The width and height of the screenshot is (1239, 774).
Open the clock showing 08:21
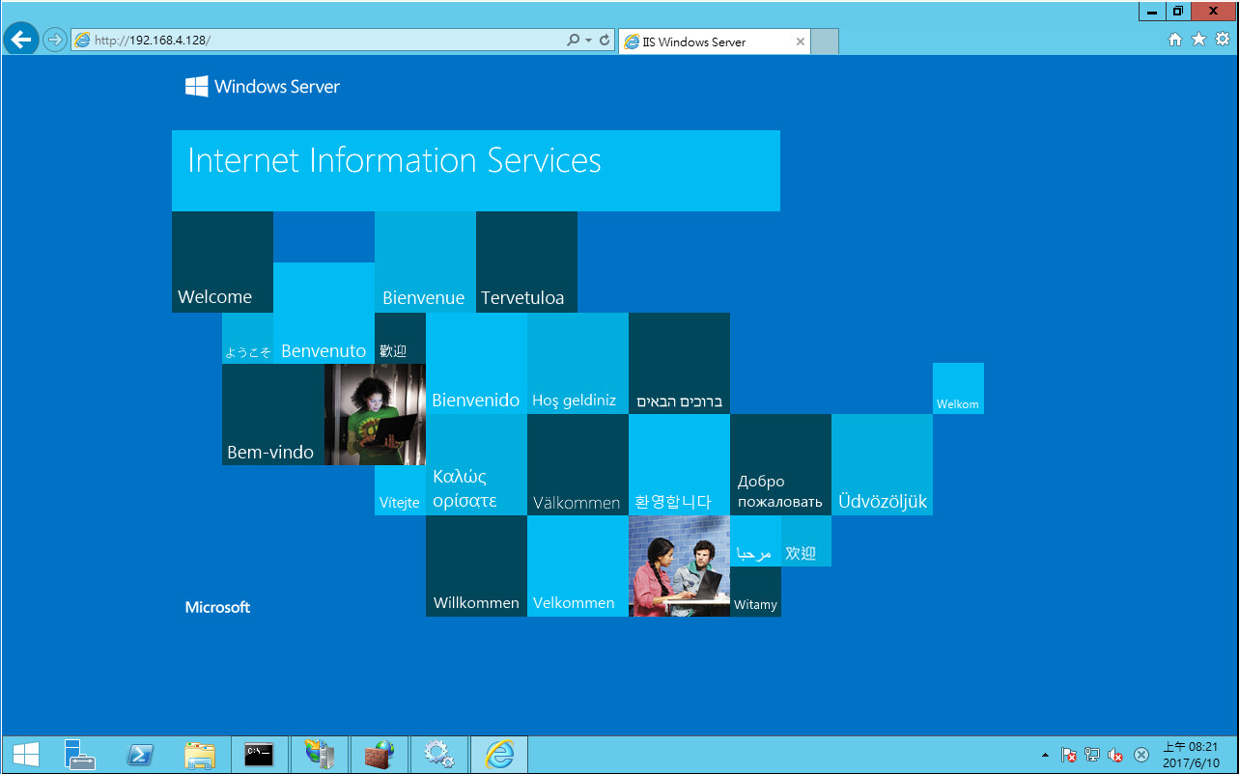(1191, 754)
